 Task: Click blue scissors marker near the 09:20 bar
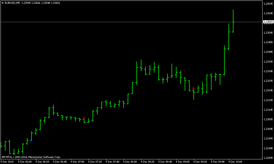coord(202,95)
